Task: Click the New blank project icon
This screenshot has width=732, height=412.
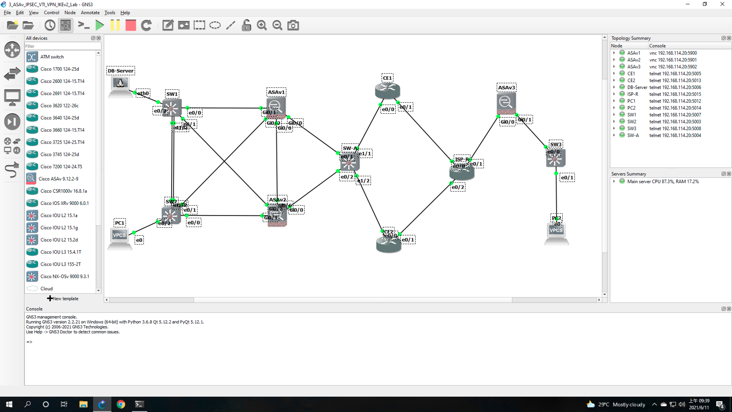Action: click(12, 25)
